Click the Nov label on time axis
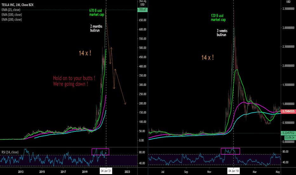The height and width of the screenshot is (175, 296). (x=209, y=172)
